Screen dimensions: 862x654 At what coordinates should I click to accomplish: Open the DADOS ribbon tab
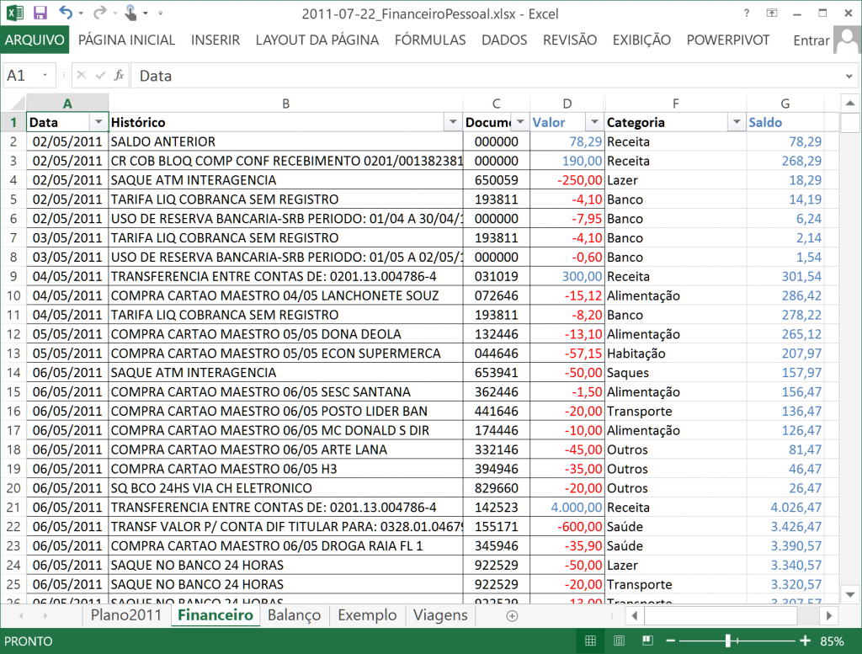(504, 40)
